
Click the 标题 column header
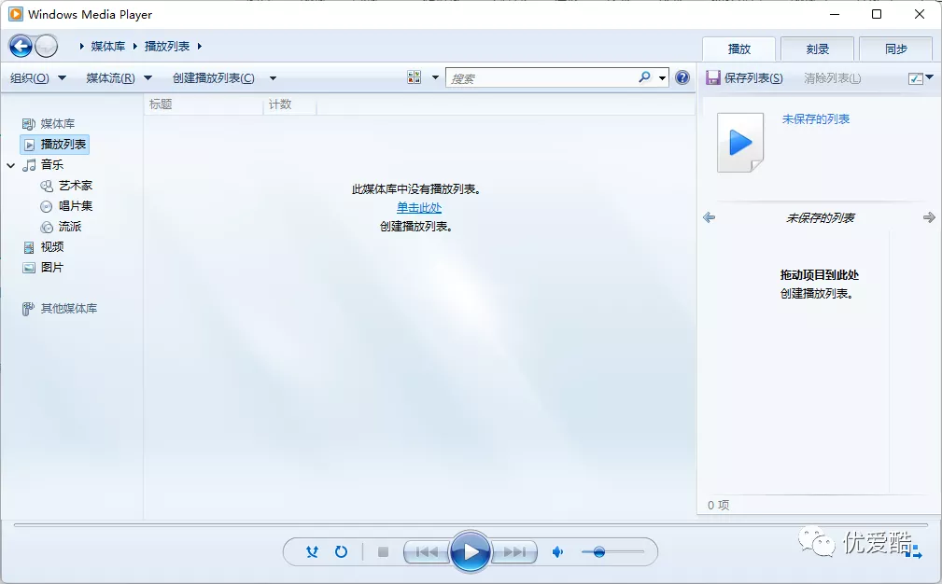point(204,104)
